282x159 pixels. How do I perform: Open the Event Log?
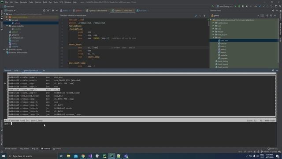click(272, 149)
